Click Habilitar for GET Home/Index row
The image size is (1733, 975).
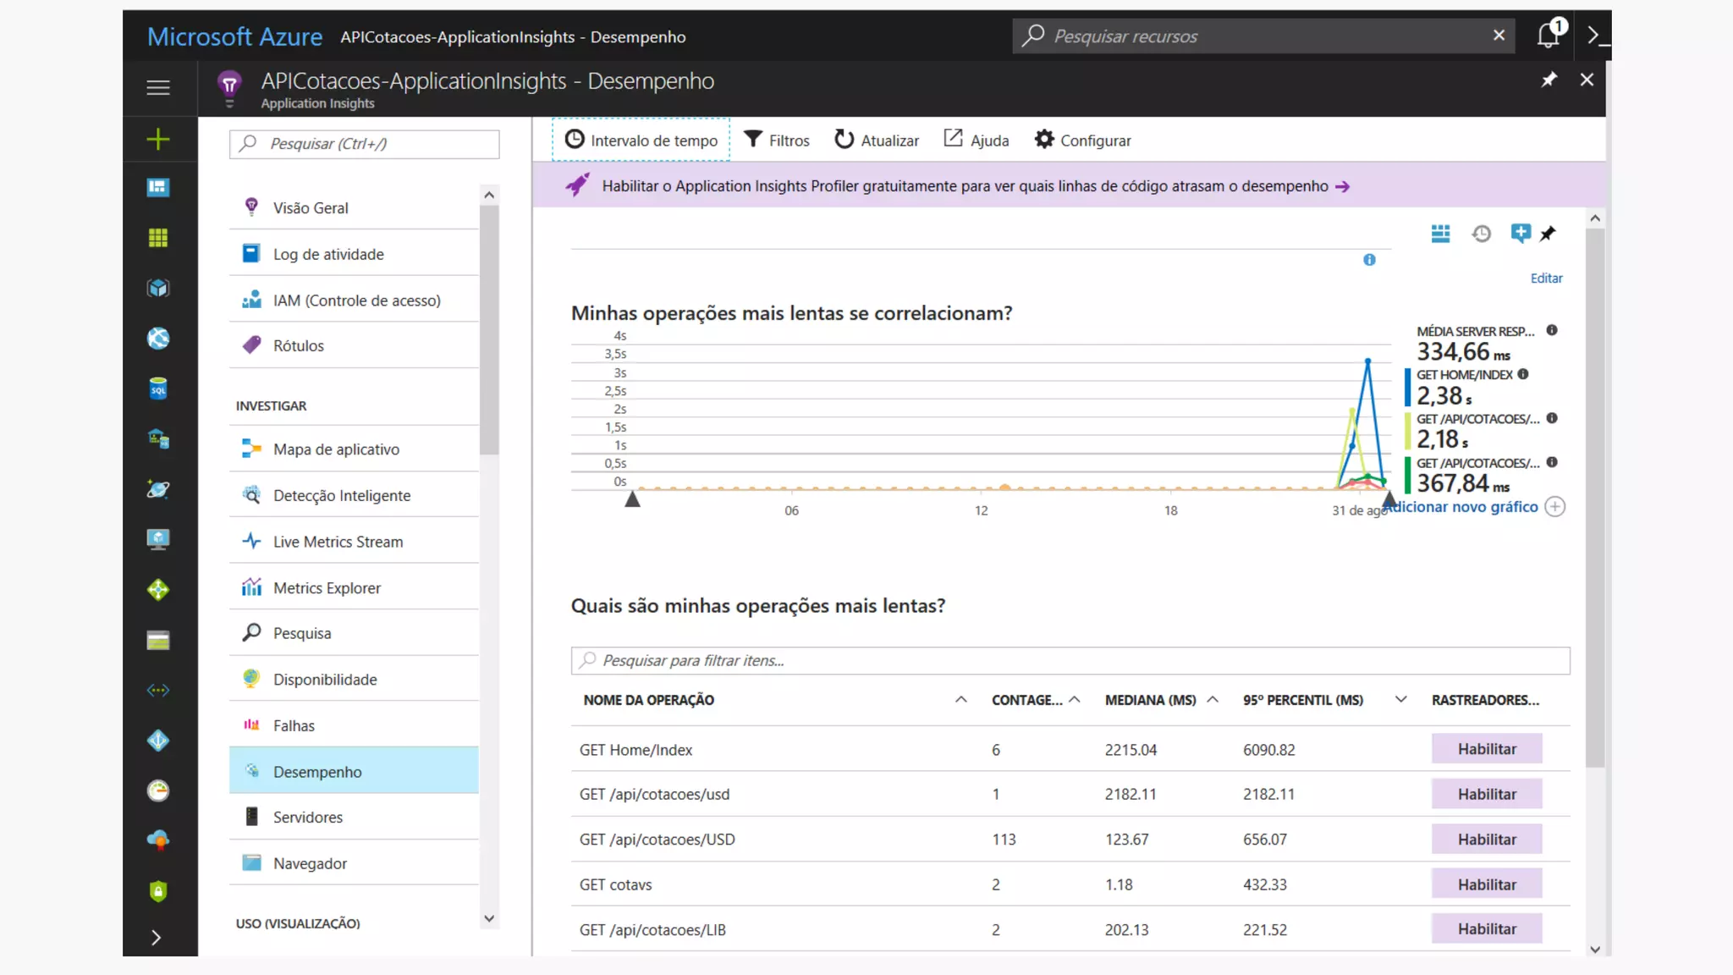[1487, 749]
